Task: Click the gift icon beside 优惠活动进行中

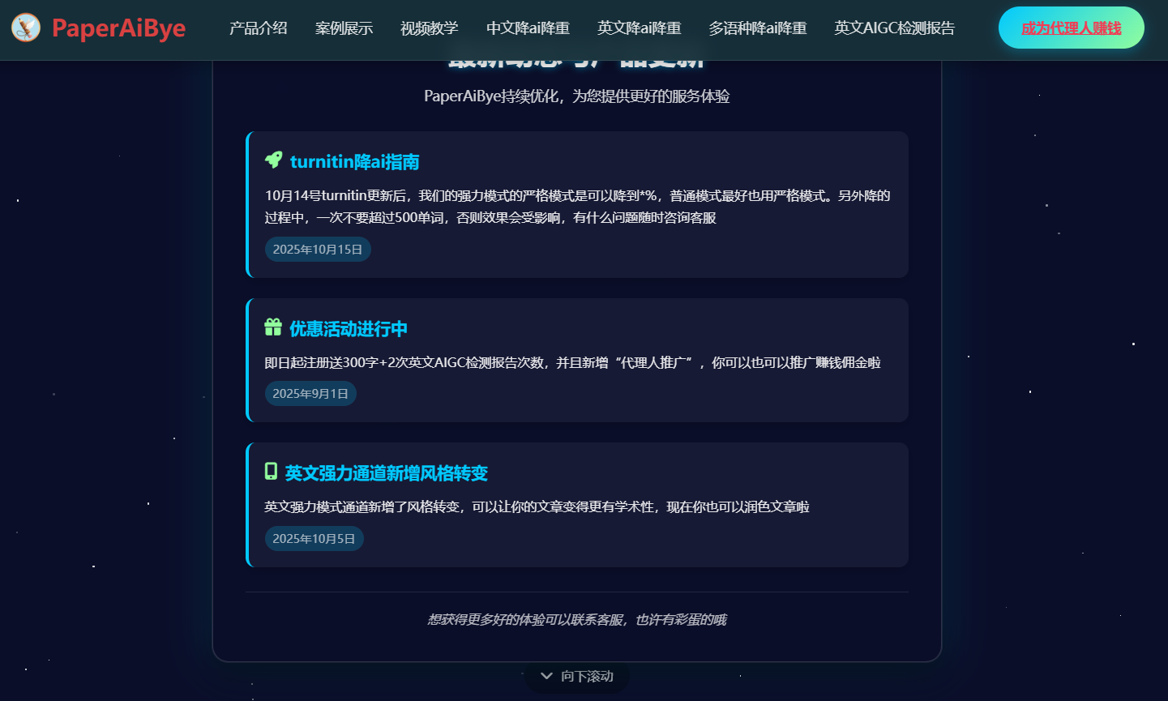Action: [273, 327]
